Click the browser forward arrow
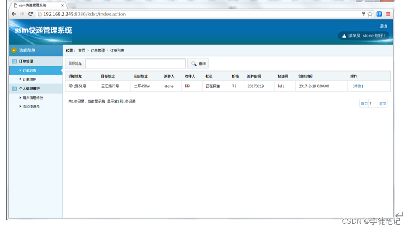Viewport: 407px width, 229px height. pyautogui.click(x=22, y=14)
